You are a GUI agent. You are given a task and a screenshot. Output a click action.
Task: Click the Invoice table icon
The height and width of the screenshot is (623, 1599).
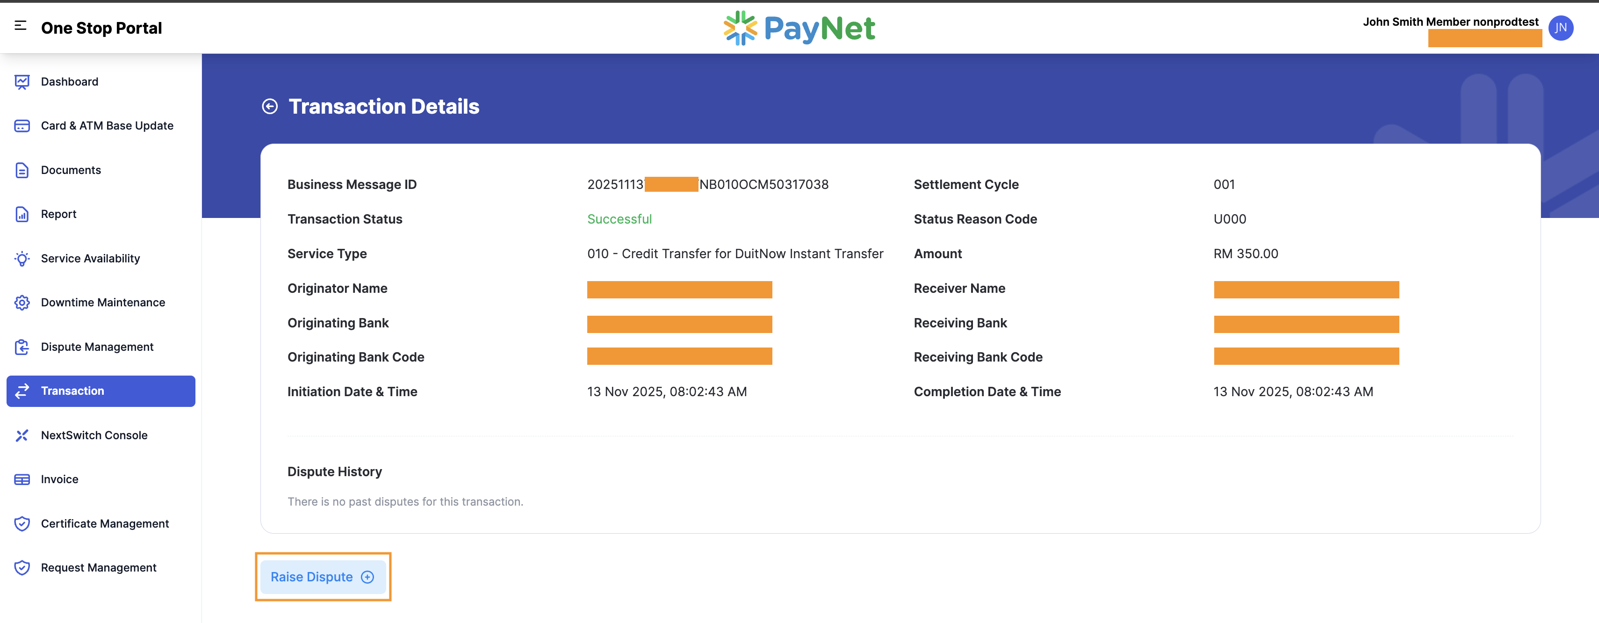pyautogui.click(x=22, y=479)
